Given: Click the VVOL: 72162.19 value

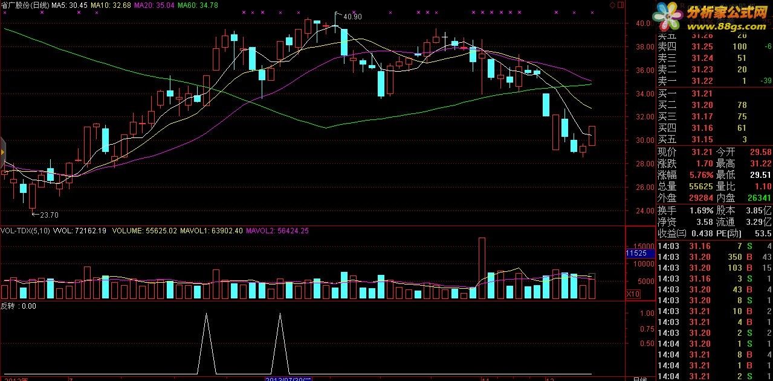Looking at the screenshot, I should pyautogui.click(x=80, y=230).
